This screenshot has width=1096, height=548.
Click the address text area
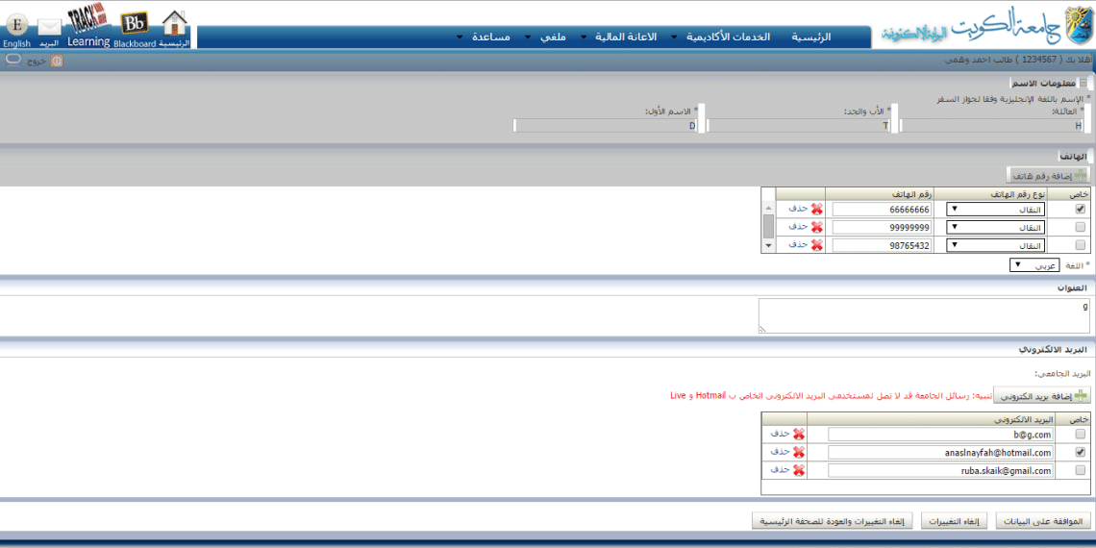tap(923, 315)
